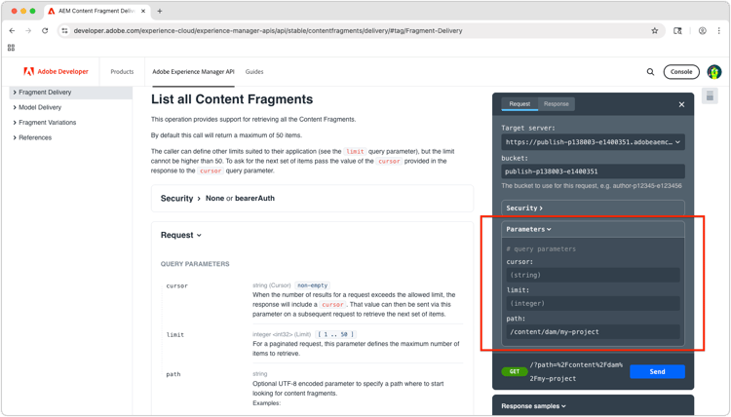Viewport: 731px width, 417px height.
Task: Open the browser profile icon
Action: (x=702, y=31)
